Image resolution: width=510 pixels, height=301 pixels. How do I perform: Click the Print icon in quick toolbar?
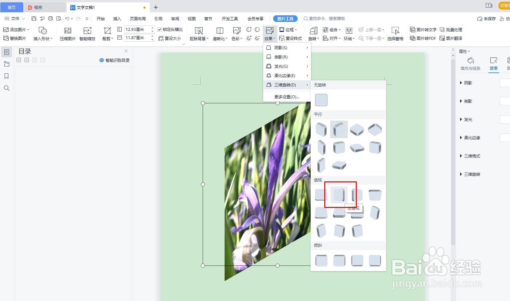pyautogui.click(x=51, y=19)
